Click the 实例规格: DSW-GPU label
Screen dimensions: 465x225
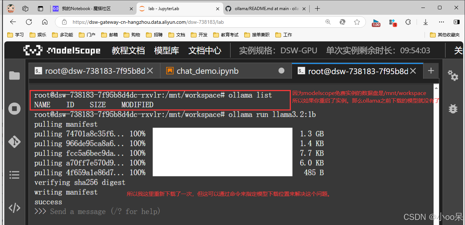[278, 50]
